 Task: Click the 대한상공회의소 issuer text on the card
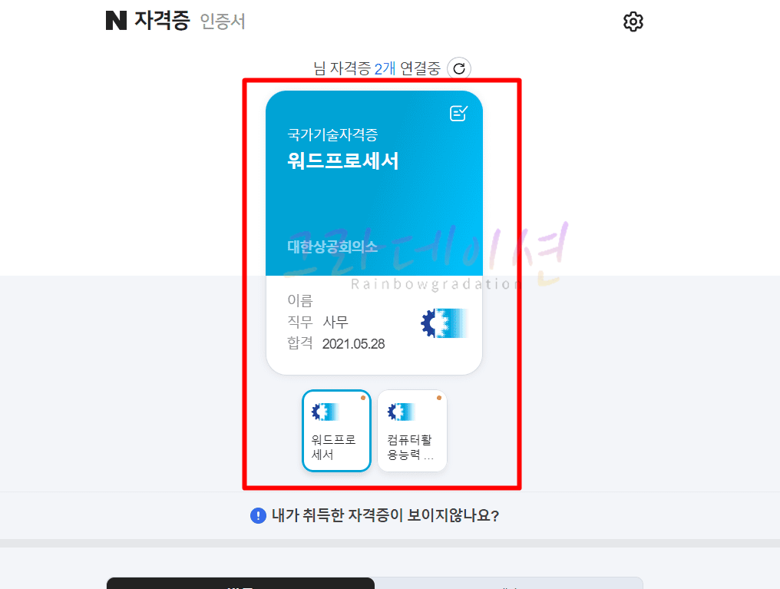pyautogui.click(x=332, y=247)
